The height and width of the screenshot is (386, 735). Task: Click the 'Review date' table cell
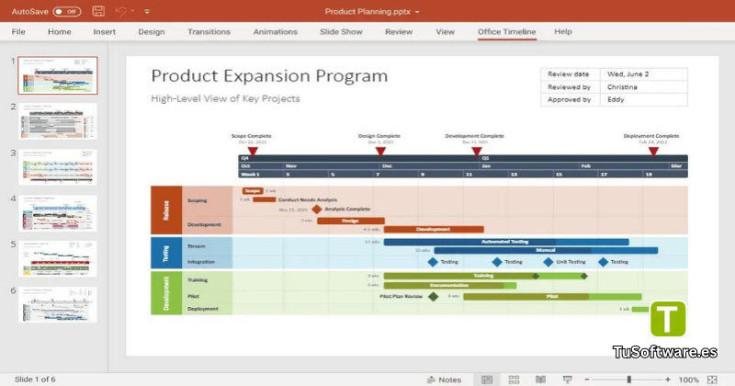[x=571, y=74]
